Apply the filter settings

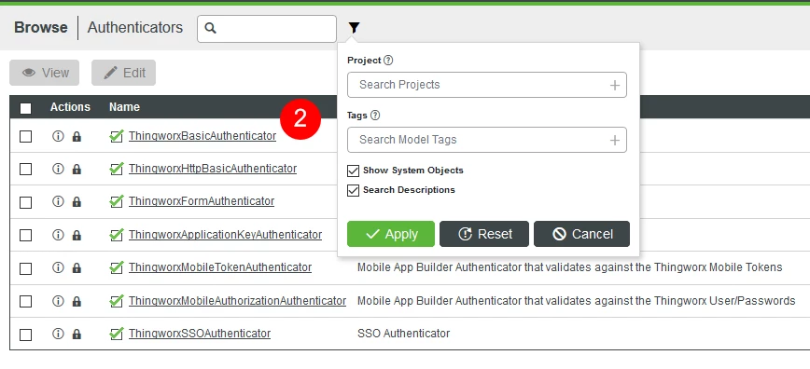390,234
